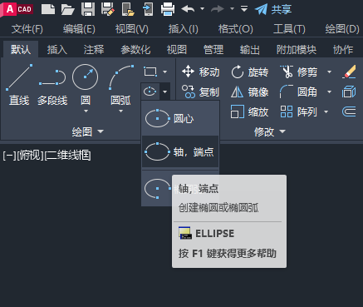Switch to the 输出 ribbon tab

pyautogui.click(x=250, y=50)
